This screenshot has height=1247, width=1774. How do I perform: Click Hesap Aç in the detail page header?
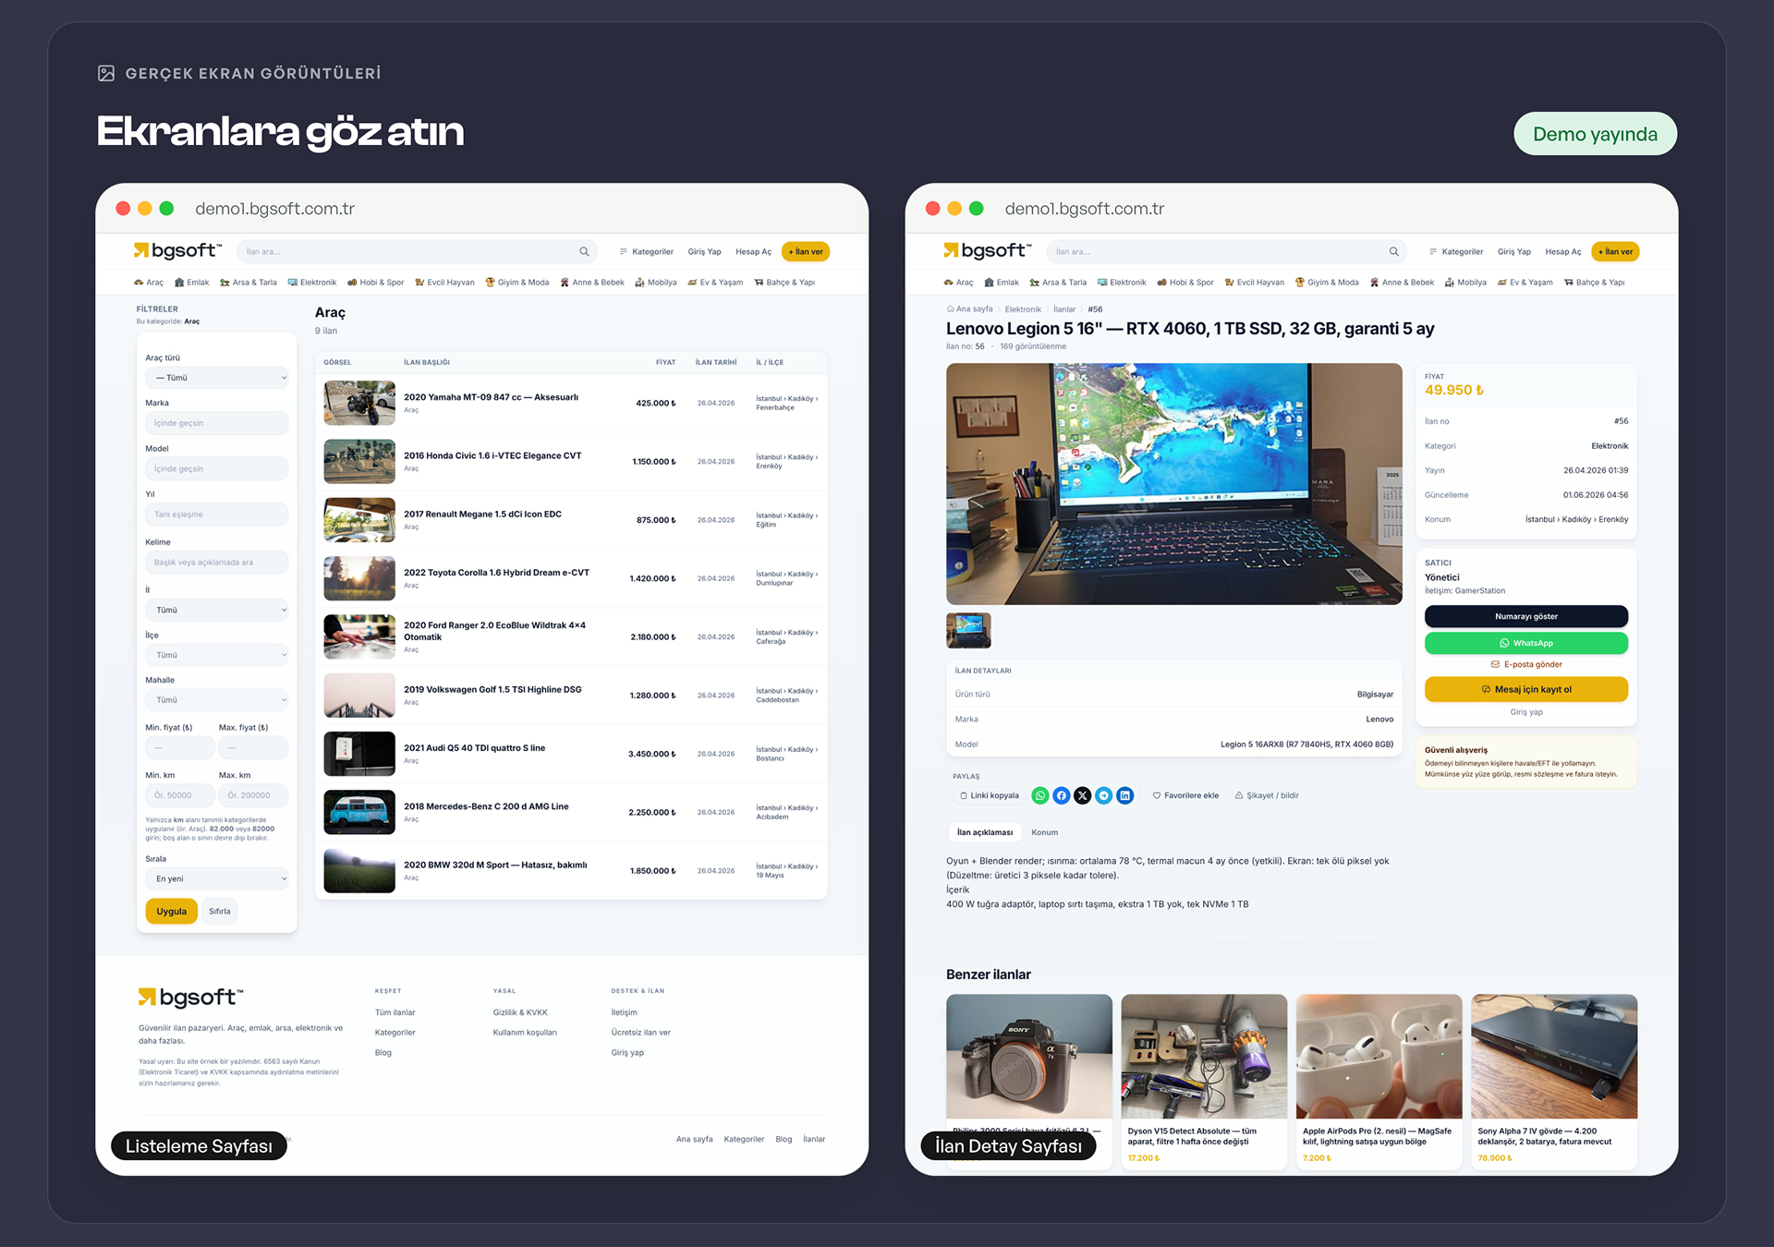[1563, 251]
